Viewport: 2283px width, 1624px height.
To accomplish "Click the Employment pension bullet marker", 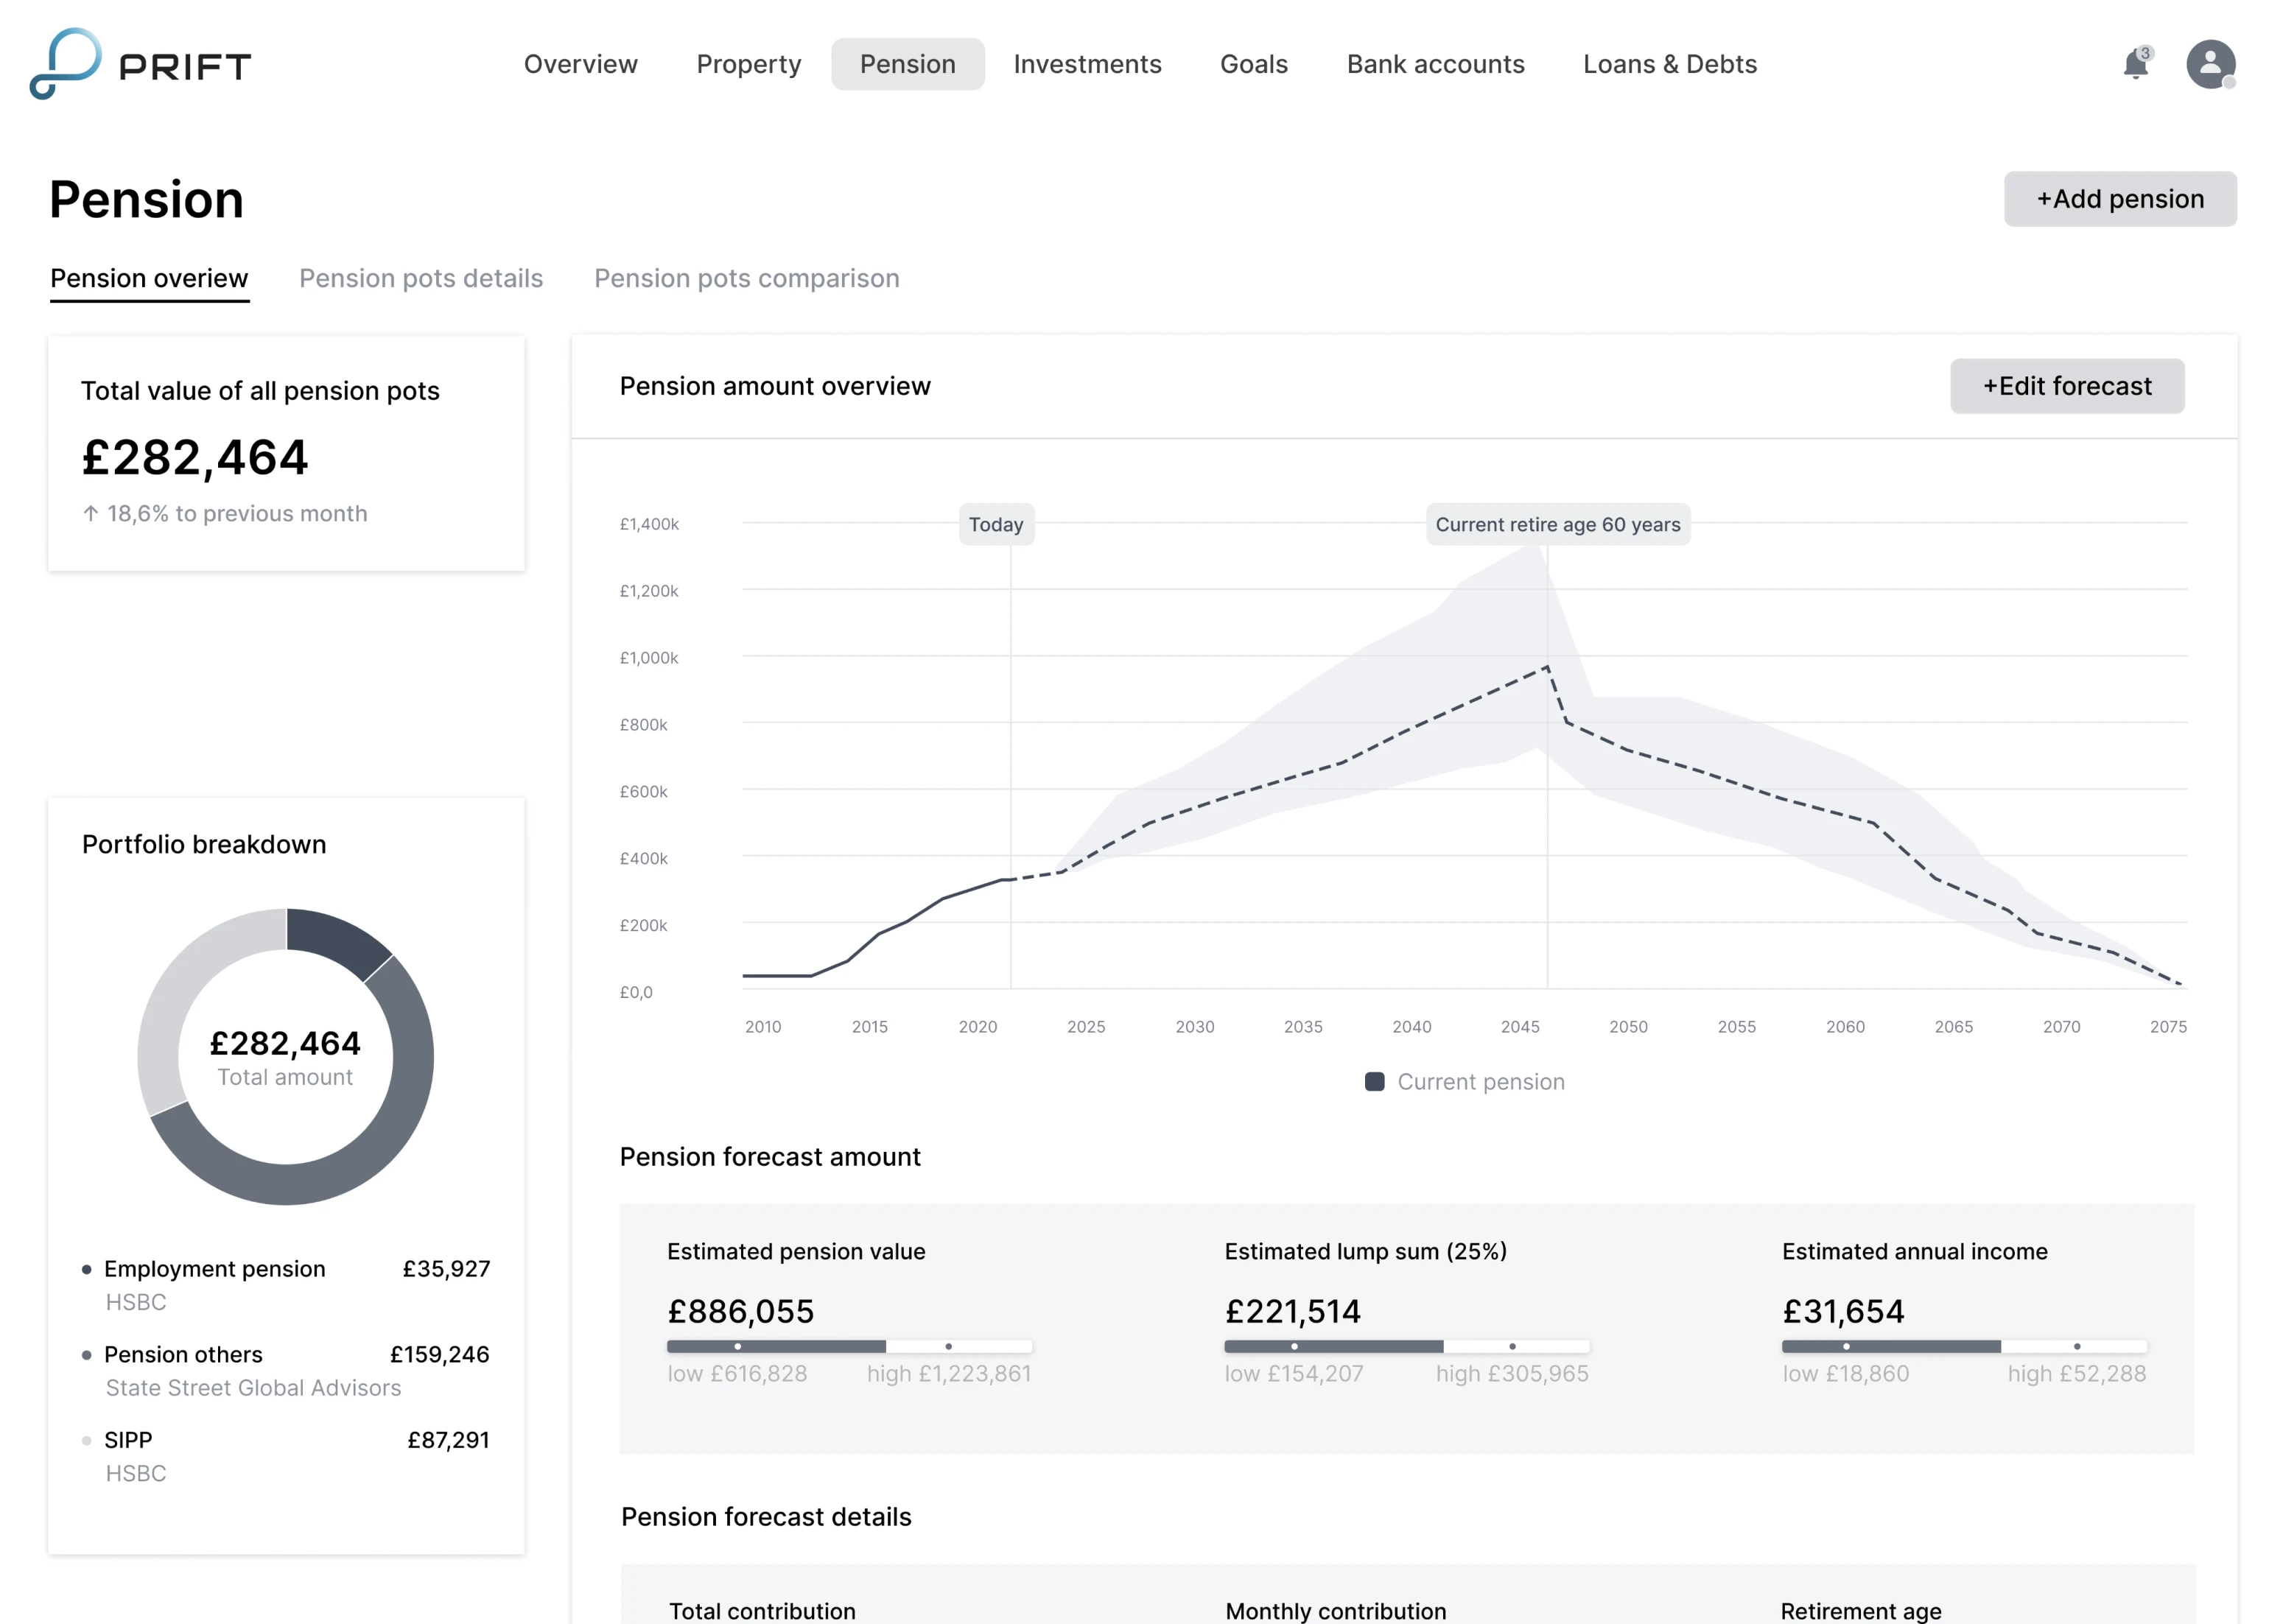I will coord(86,1270).
